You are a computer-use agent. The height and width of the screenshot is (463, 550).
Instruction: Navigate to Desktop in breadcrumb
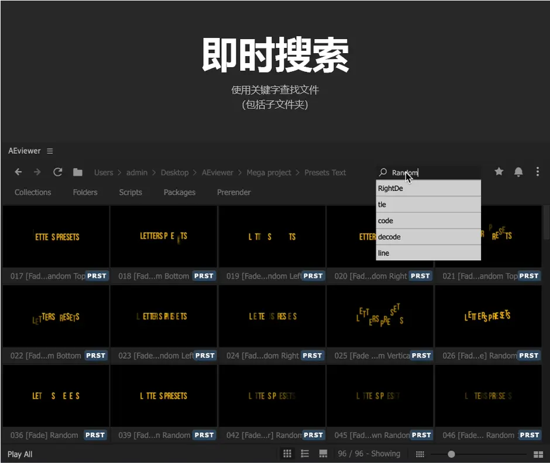pos(175,172)
